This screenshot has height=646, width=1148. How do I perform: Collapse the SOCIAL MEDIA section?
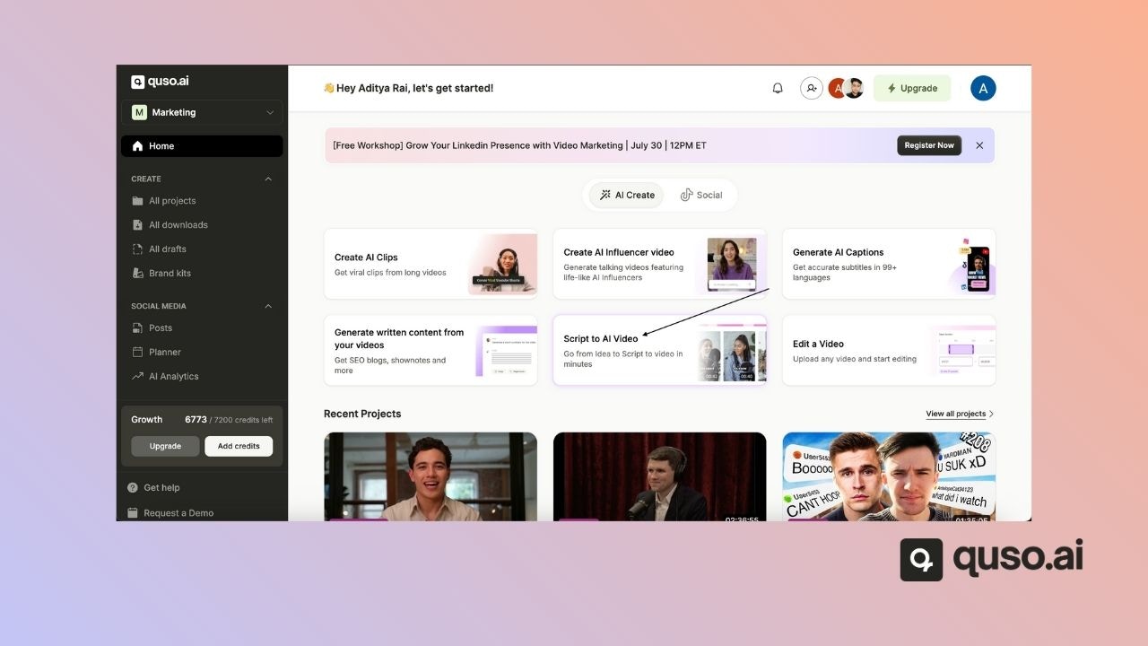point(268,306)
